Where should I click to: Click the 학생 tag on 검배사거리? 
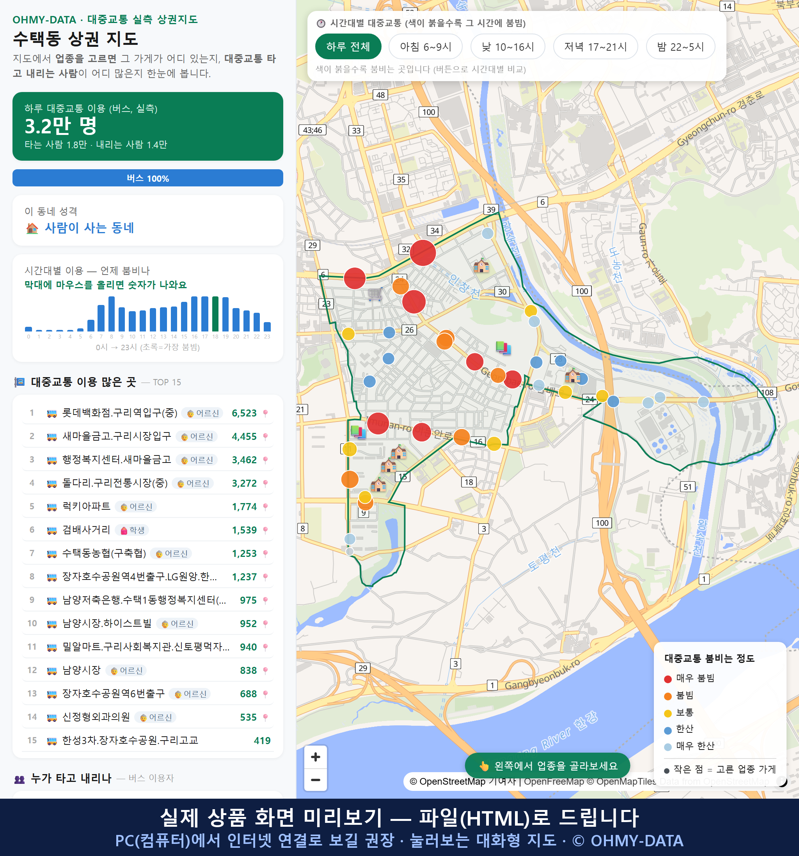133,530
